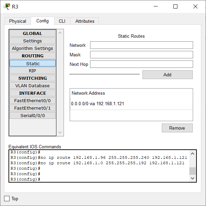
Task: Click IOS commands scroll up arrow
Action: click(193, 153)
